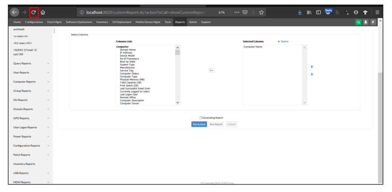Open the Tools tab
This screenshot has width=392, height=192.
[168, 22]
